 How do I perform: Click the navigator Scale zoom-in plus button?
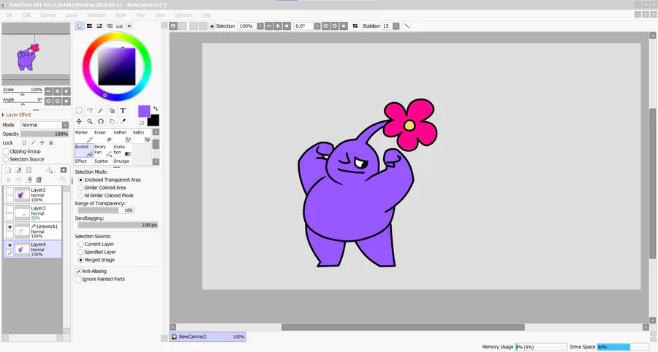(58, 91)
